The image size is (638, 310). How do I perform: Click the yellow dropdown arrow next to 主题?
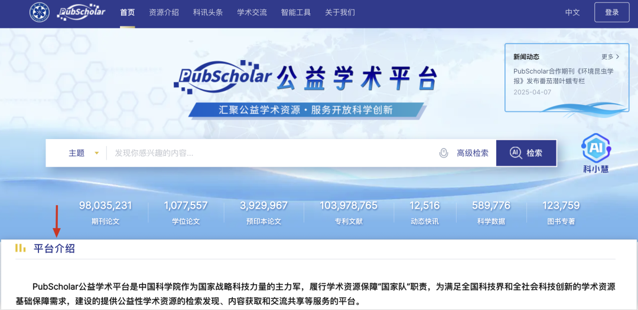point(96,153)
